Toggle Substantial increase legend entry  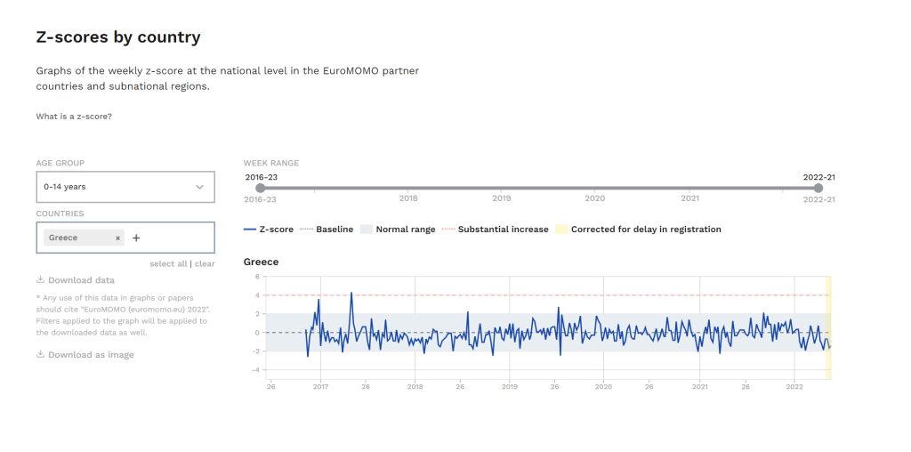[495, 230]
